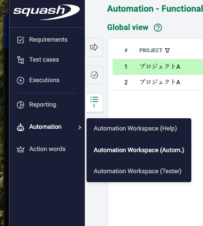Image resolution: width=203 pixels, height=226 pixels.
Task: Expand the Automation submenu chevron
Action: [80, 127]
